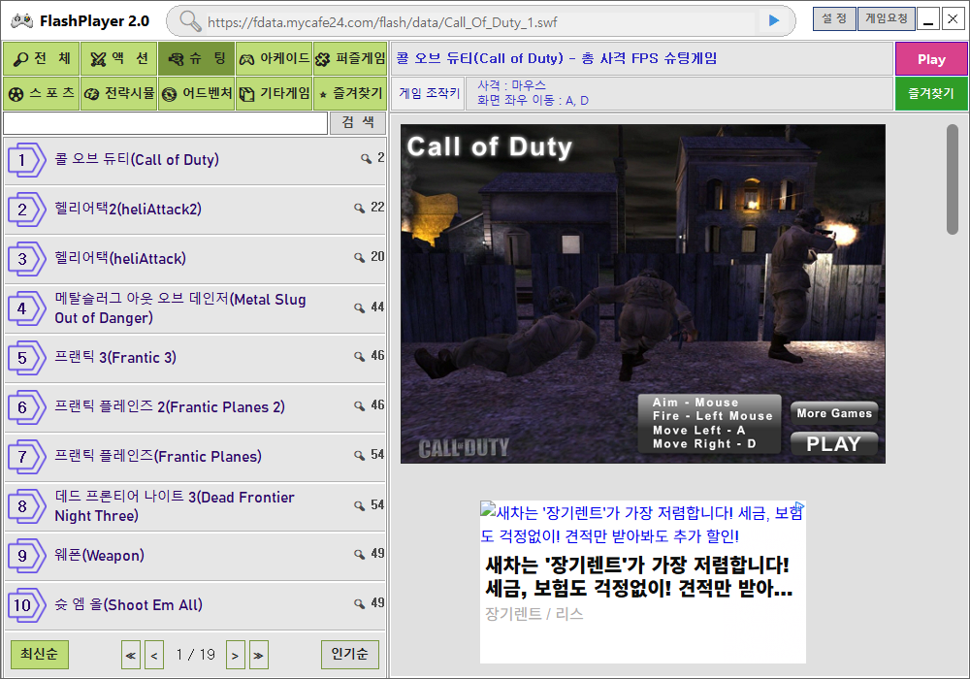Screen dimensions: 970x679
Task: Click the number 9 badge for Weapon
Action: click(26, 556)
